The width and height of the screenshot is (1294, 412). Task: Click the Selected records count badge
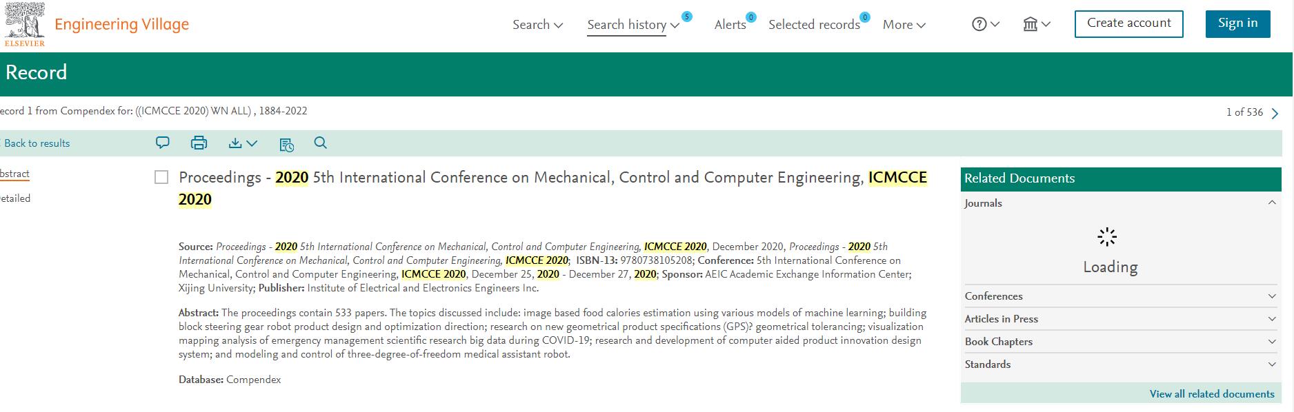point(865,17)
